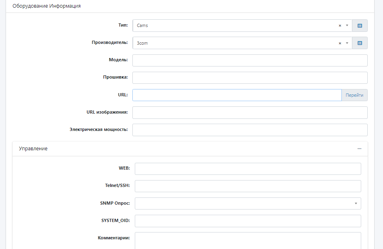
Task: Select the Telnet/SSH text field
Action: click(248, 186)
